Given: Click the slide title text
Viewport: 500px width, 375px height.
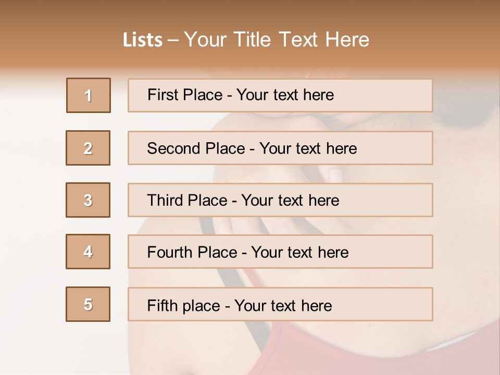Looking at the screenshot, I should point(246,40).
